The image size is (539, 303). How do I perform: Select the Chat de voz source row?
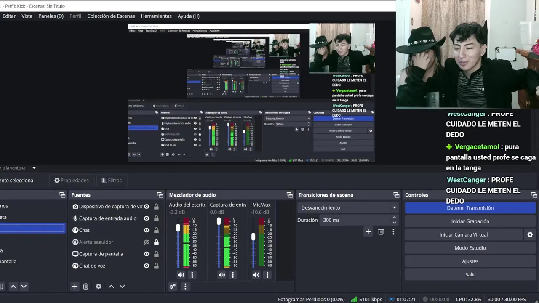click(116, 266)
